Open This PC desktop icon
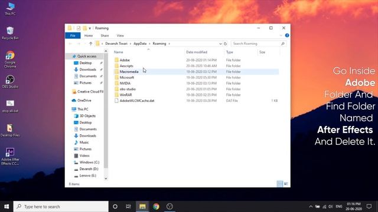Viewport: 378px width, 212px height. 10,9
